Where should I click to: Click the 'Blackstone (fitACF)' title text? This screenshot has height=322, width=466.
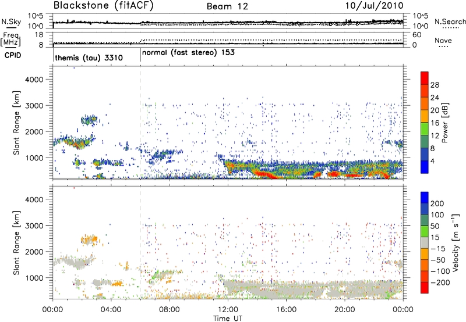coord(103,6)
